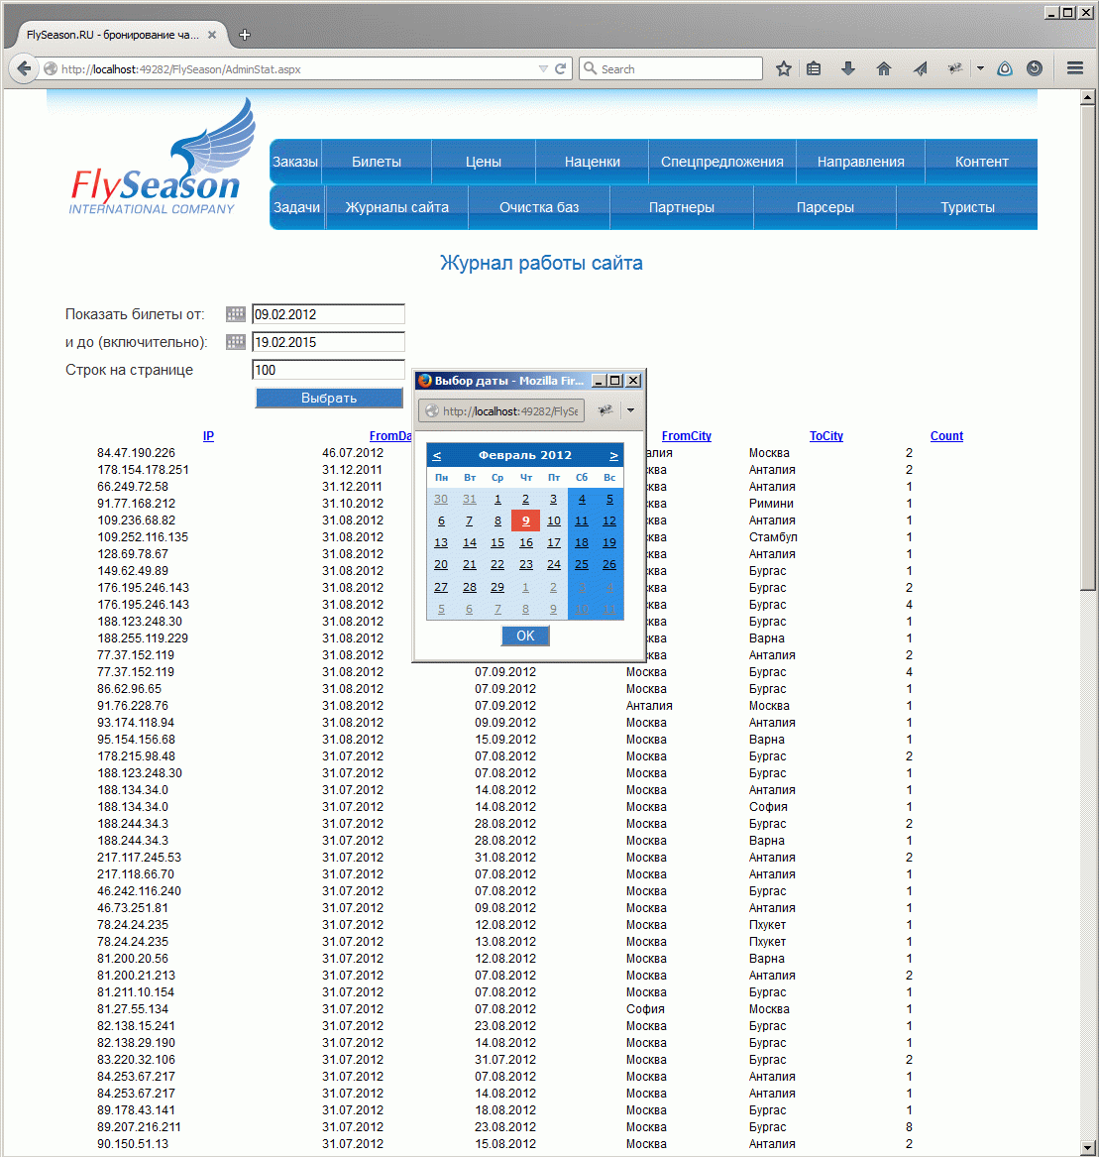Go to next month in calendar
1099x1157 pixels.
point(613,455)
